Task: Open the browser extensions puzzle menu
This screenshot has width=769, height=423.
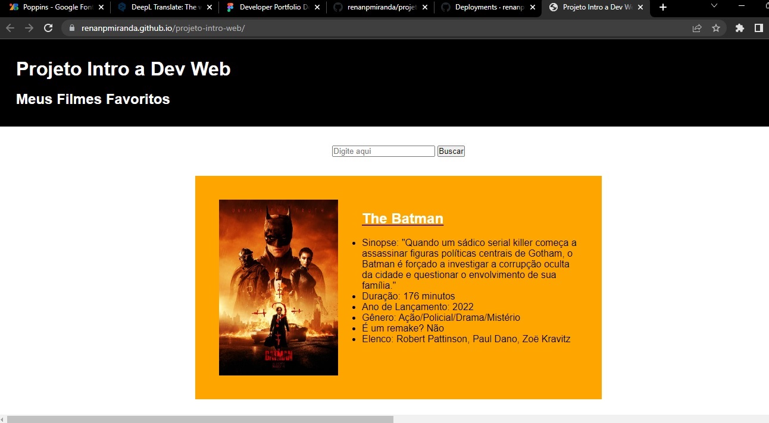Action: click(740, 28)
